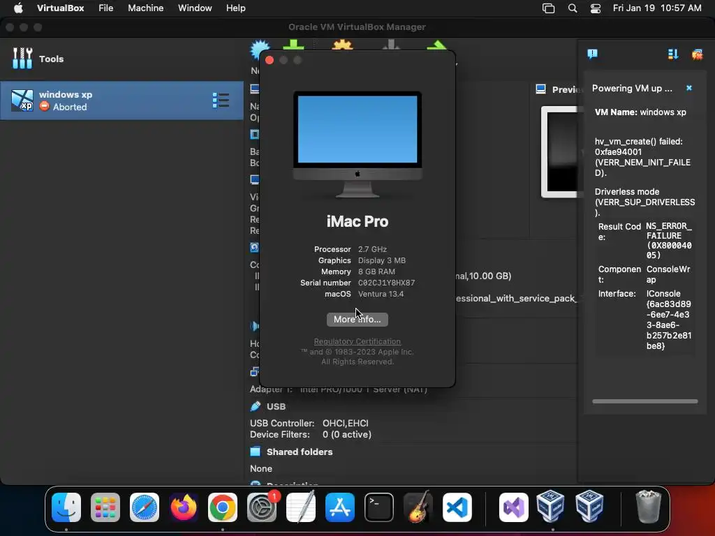This screenshot has width=715, height=536.
Task: Click the NS_ERROR_FAILURE result code text
Action: point(669,240)
